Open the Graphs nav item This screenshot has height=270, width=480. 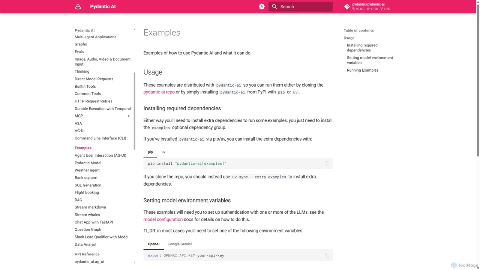[x=81, y=44]
